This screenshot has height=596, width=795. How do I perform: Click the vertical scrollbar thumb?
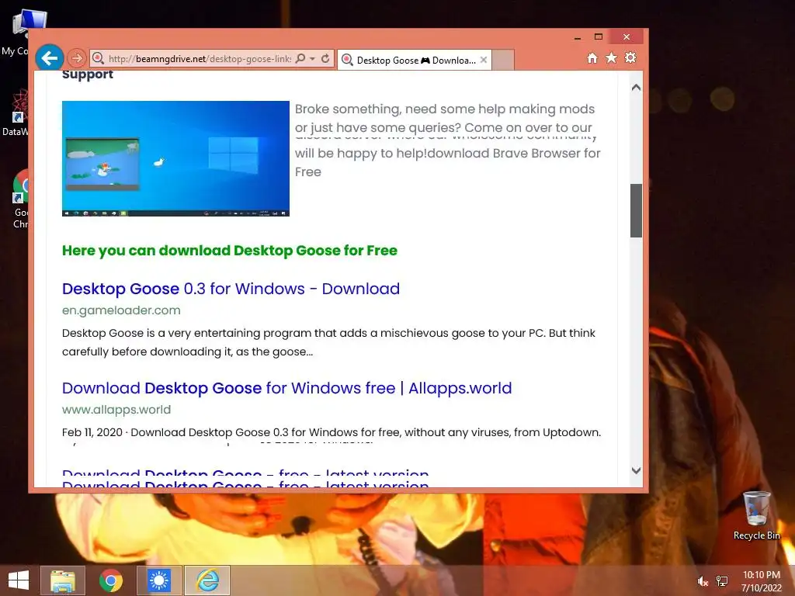pyautogui.click(x=637, y=210)
